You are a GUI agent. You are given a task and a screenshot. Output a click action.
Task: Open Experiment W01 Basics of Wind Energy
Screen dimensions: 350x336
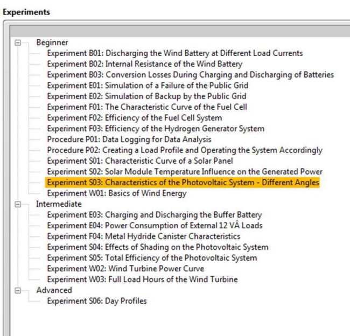[x=117, y=193]
